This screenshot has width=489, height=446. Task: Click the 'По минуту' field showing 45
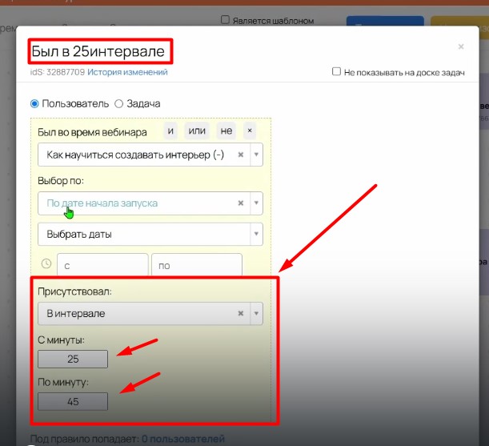(x=73, y=401)
